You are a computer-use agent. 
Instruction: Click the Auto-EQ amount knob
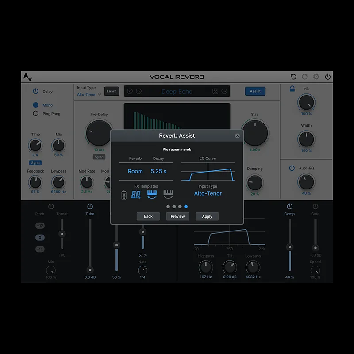pyautogui.click(x=306, y=182)
